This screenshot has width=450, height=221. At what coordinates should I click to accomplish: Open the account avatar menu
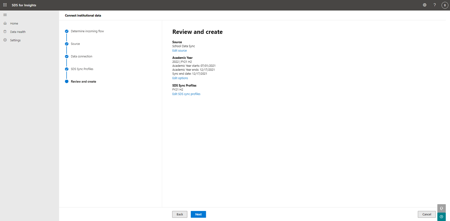pos(445,5)
